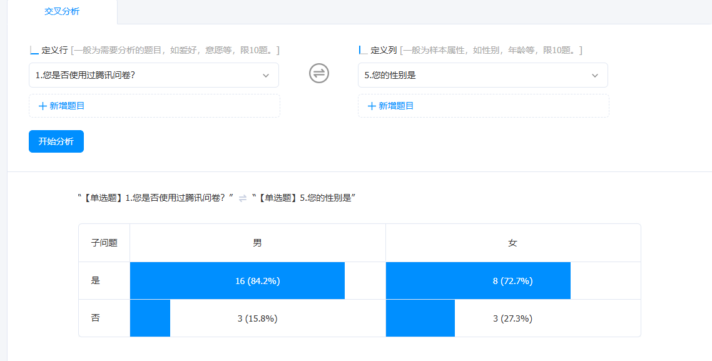
Task: Click the 开始分析 button
Action: coord(56,141)
